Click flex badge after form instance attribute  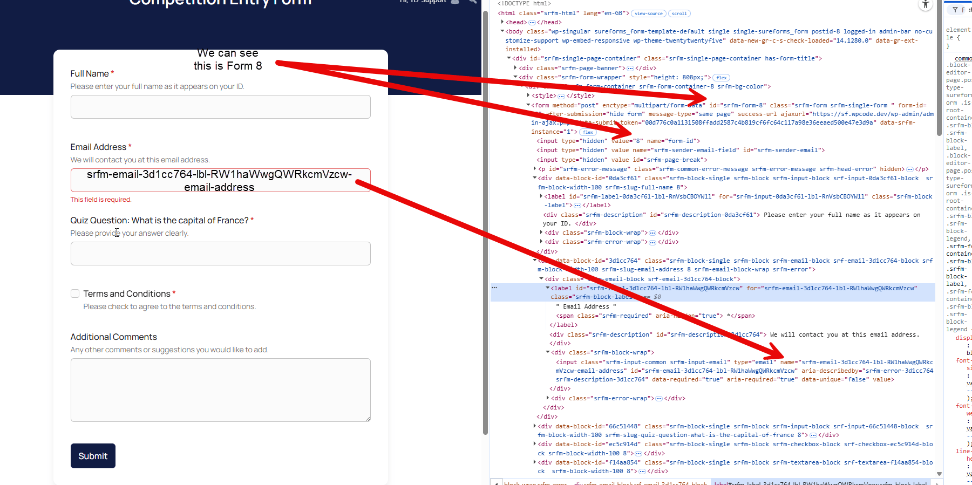pos(588,132)
